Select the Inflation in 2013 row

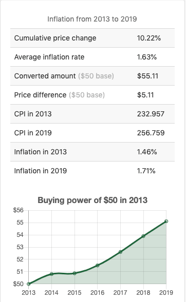coord(92,152)
